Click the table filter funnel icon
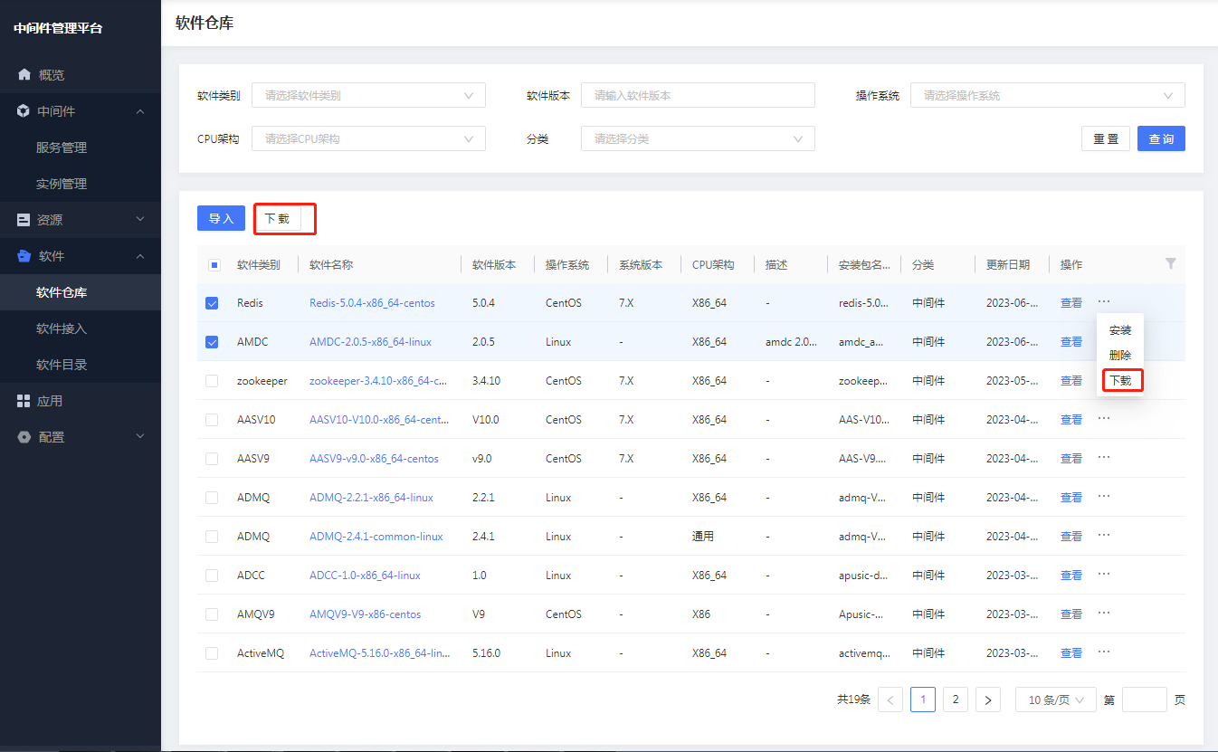 tap(1170, 263)
